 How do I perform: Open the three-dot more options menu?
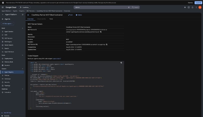tap(196, 7)
